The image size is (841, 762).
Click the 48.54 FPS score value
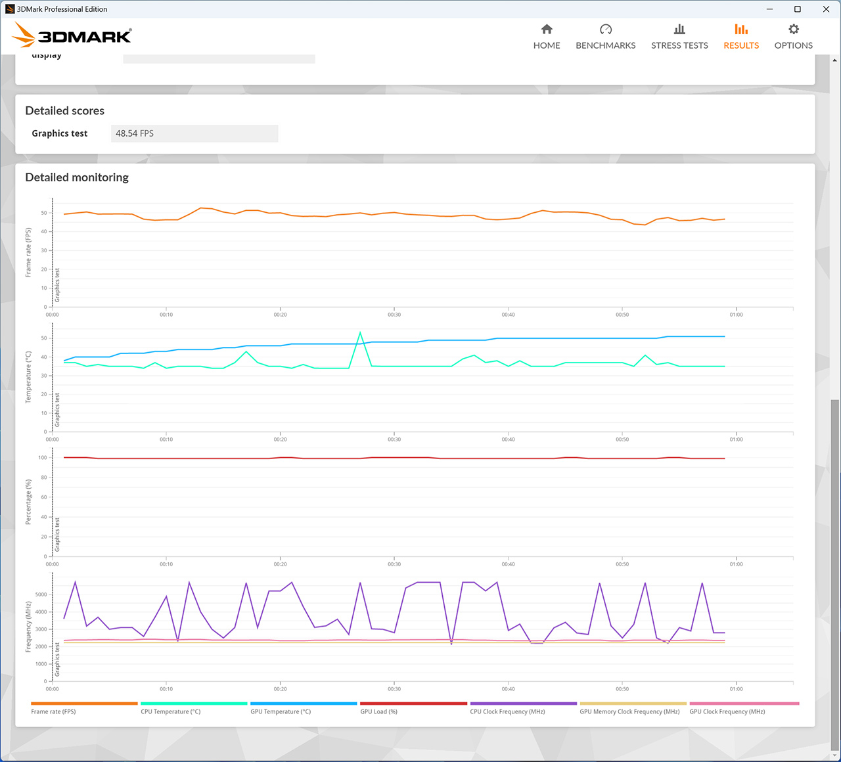[x=135, y=133]
